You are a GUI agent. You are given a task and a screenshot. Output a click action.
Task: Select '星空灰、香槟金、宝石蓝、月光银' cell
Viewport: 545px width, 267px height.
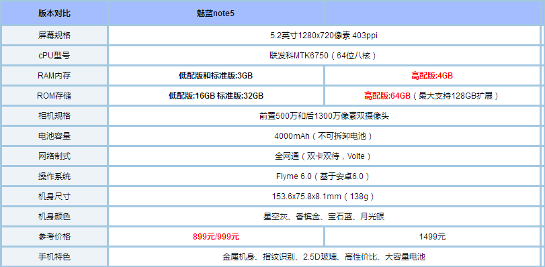(x=324, y=217)
